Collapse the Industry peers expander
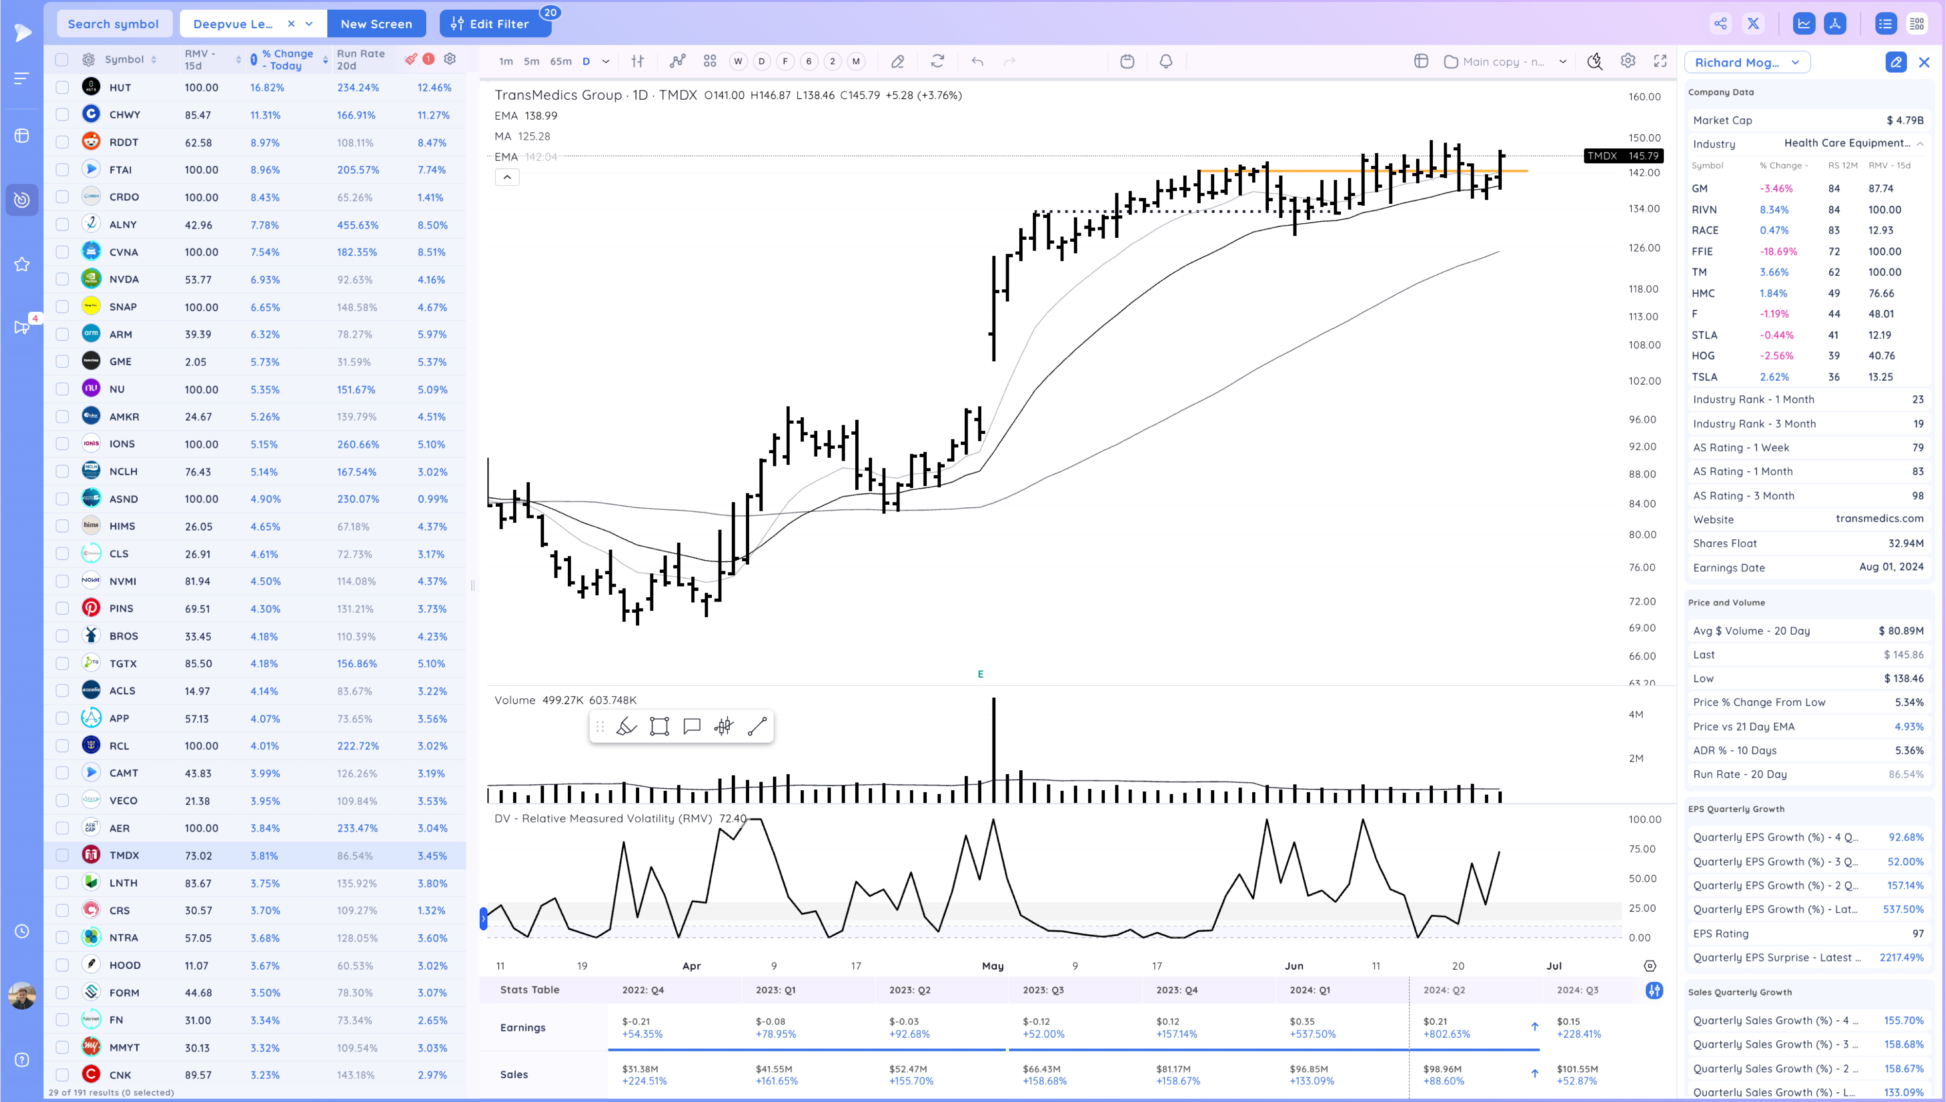The width and height of the screenshot is (1946, 1102). (x=1920, y=143)
